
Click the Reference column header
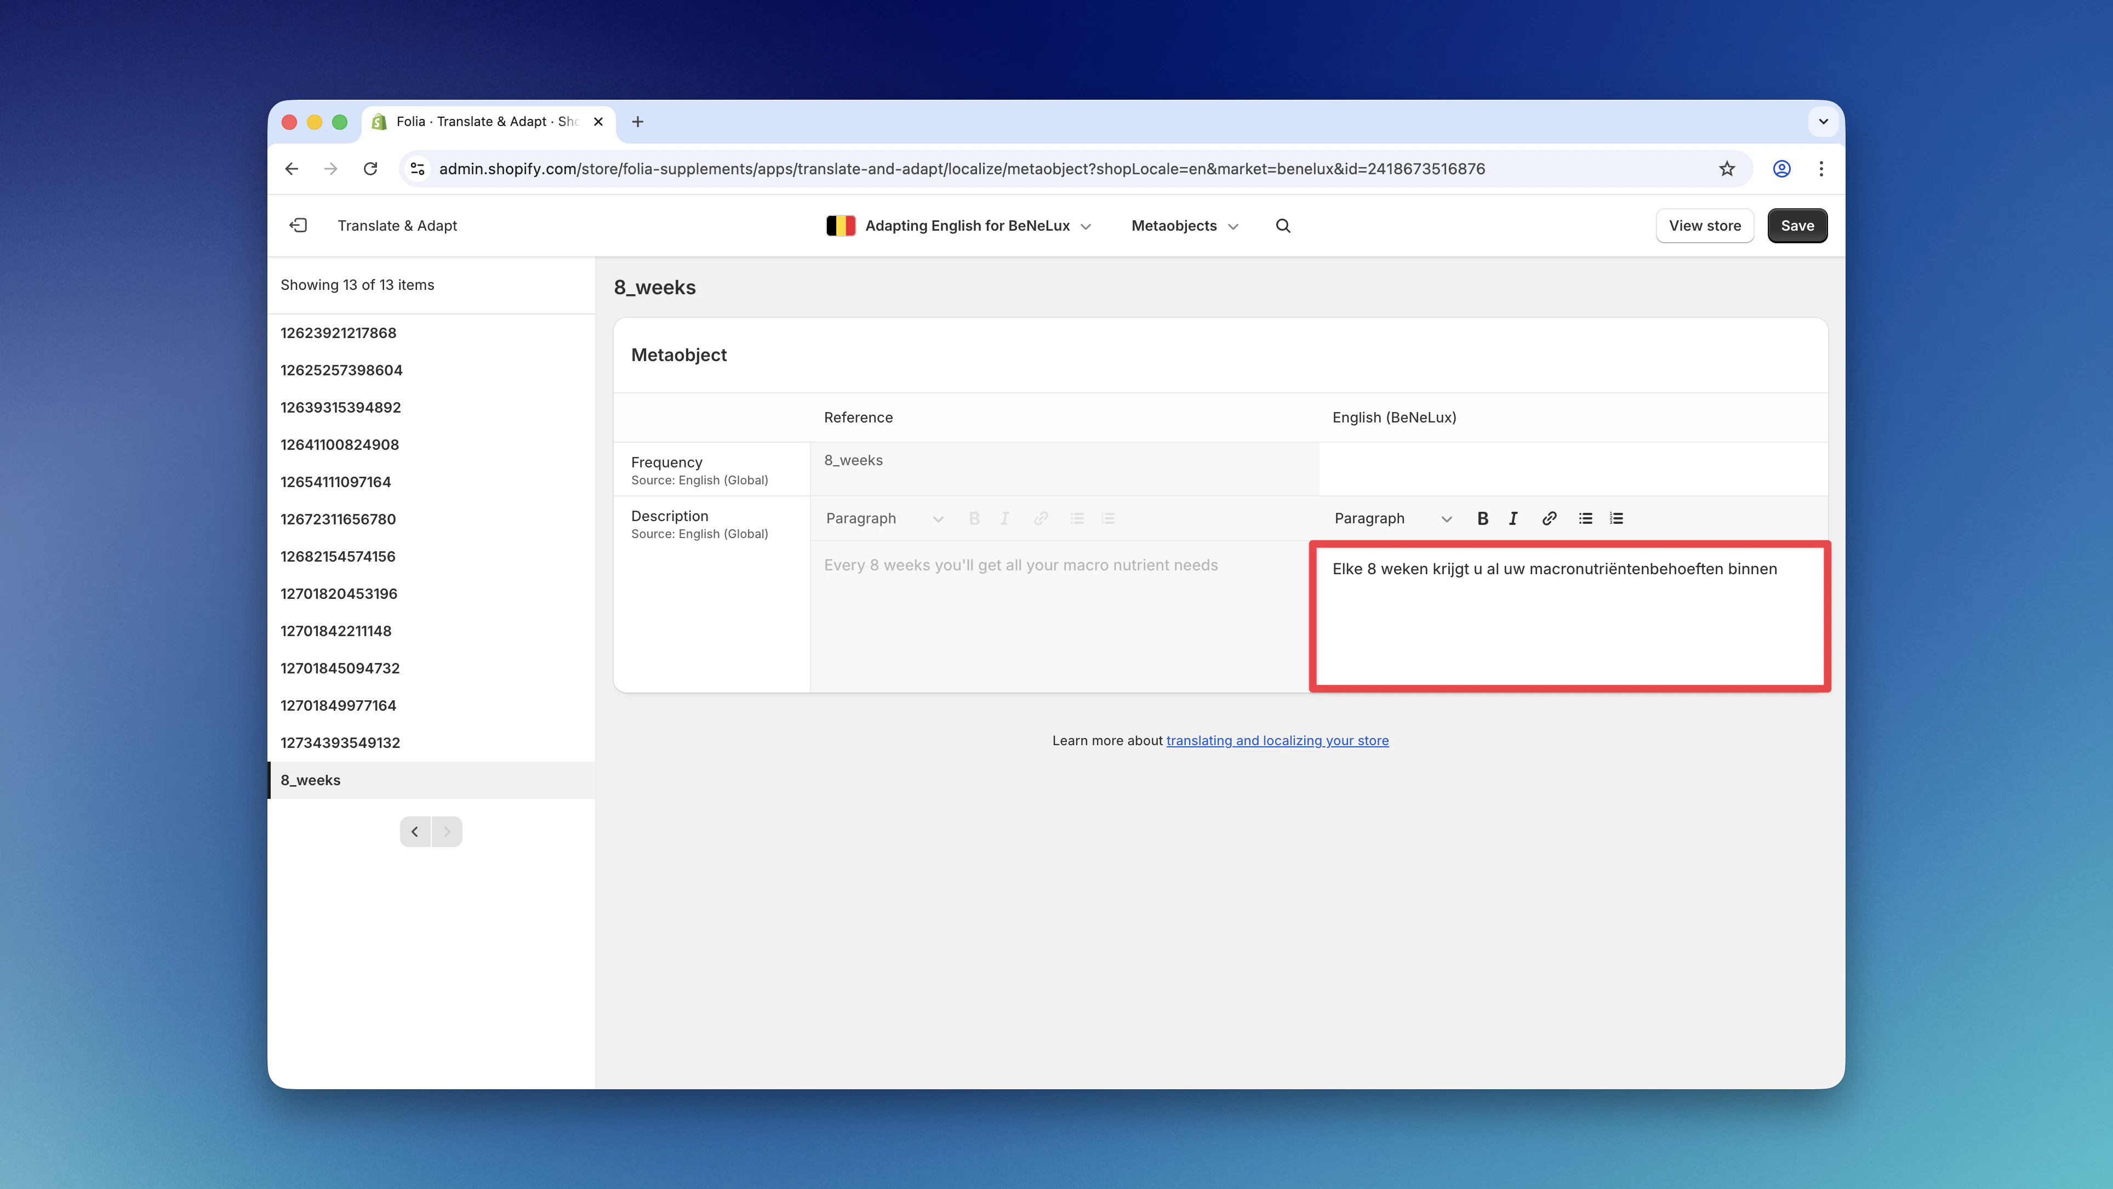point(858,418)
